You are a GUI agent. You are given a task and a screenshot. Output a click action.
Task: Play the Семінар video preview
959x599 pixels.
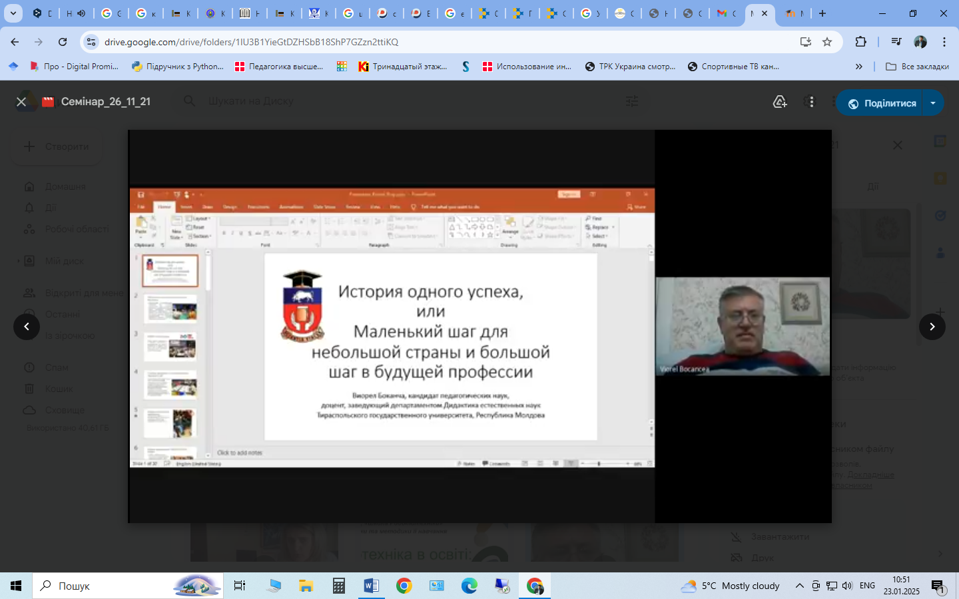point(479,326)
